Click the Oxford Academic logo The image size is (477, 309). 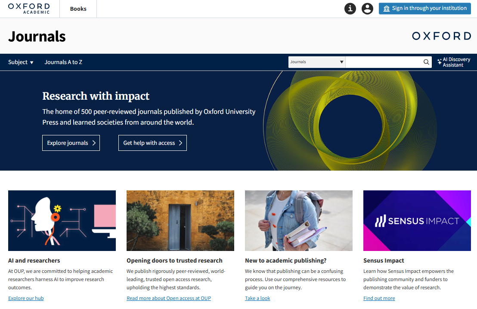click(29, 9)
